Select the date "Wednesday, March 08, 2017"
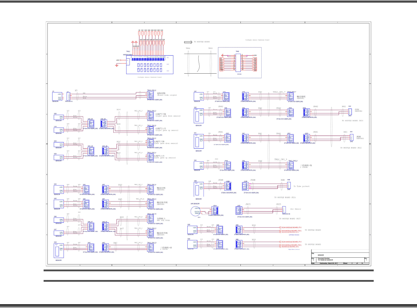 pyautogui.click(x=329, y=263)
